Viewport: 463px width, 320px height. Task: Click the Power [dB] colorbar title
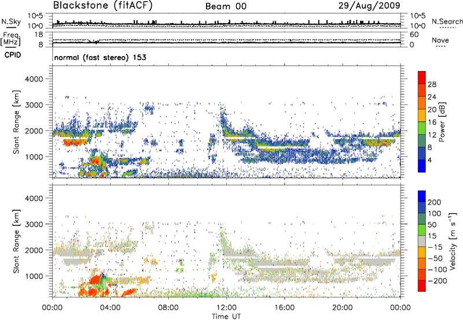point(442,122)
